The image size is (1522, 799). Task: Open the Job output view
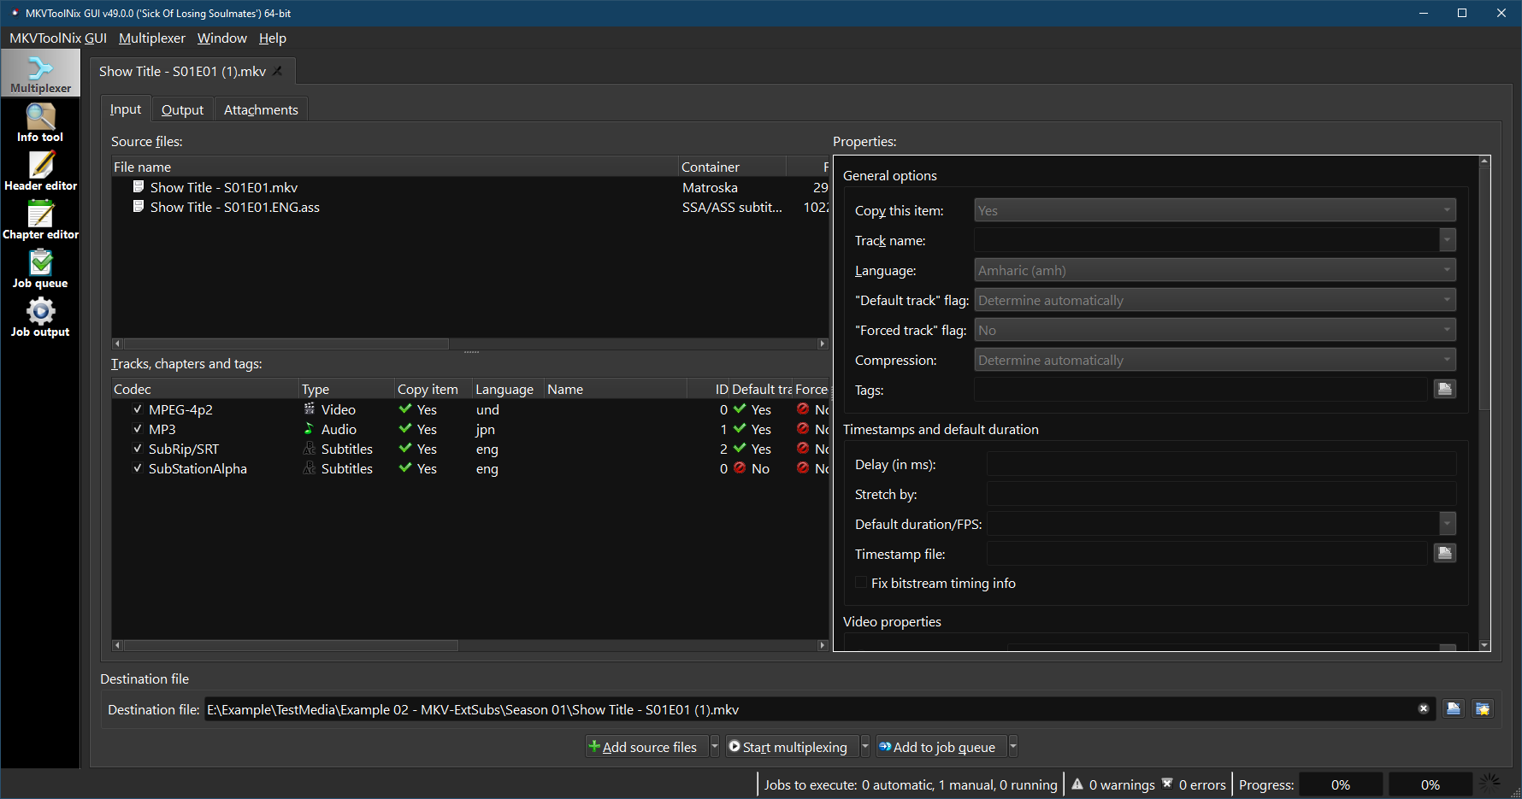(40, 318)
